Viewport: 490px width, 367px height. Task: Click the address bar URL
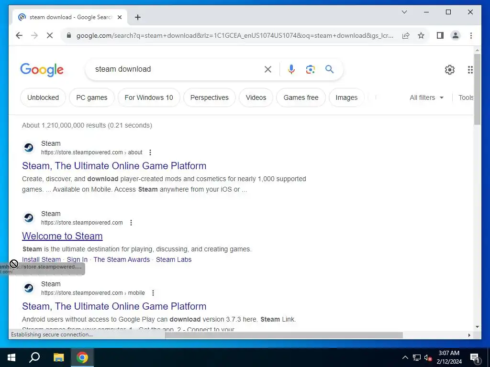click(234, 35)
